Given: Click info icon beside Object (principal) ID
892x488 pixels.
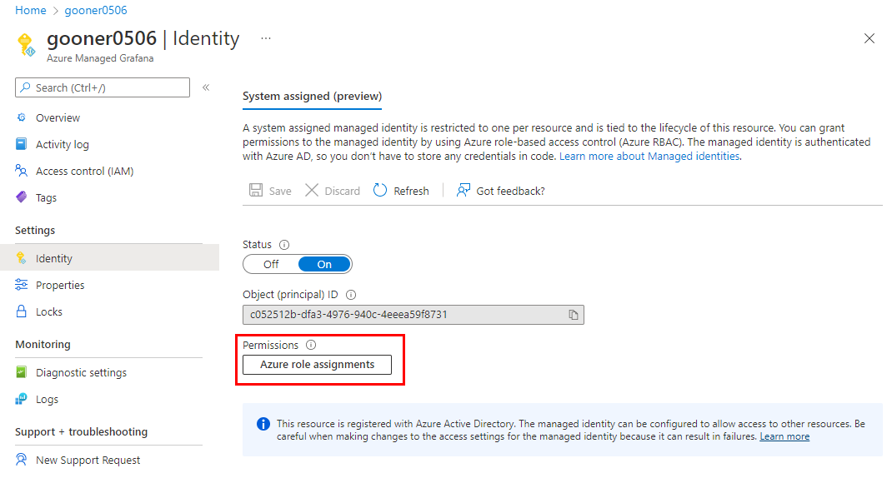Looking at the screenshot, I should coord(351,295).
